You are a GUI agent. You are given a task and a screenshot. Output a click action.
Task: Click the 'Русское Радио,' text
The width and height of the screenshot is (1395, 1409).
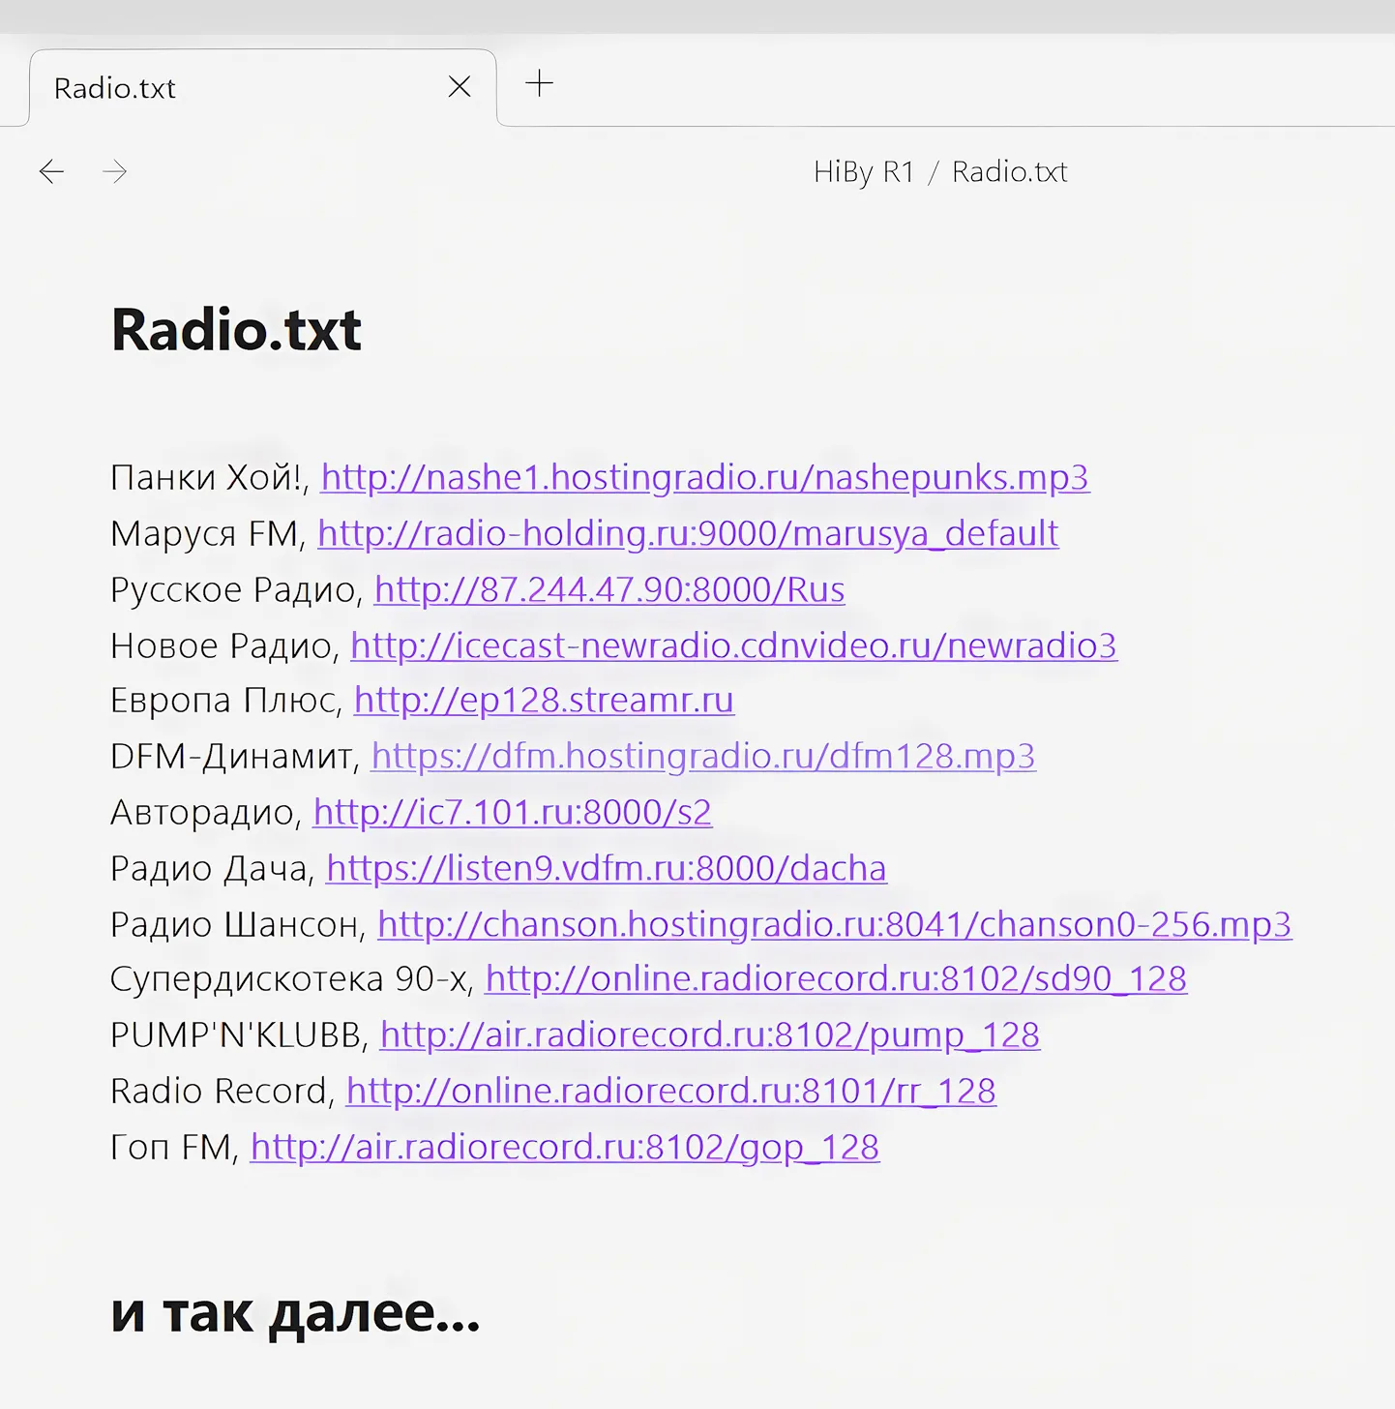click(237, 590)
